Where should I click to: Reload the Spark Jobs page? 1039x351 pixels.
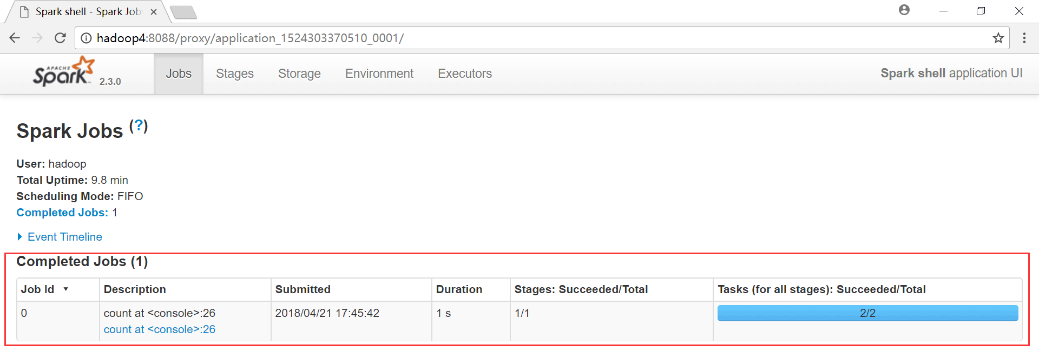coord(60,38)
